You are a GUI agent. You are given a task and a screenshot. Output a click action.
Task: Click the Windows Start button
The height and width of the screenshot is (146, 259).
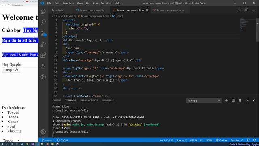[x=2, y=144]
